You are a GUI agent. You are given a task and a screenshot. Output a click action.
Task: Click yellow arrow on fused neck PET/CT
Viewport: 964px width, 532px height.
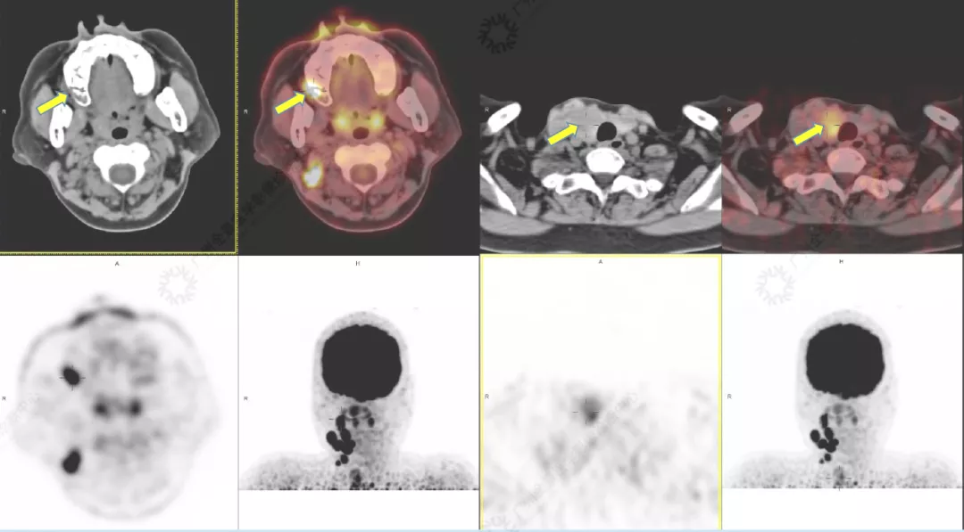pos(807,134)
